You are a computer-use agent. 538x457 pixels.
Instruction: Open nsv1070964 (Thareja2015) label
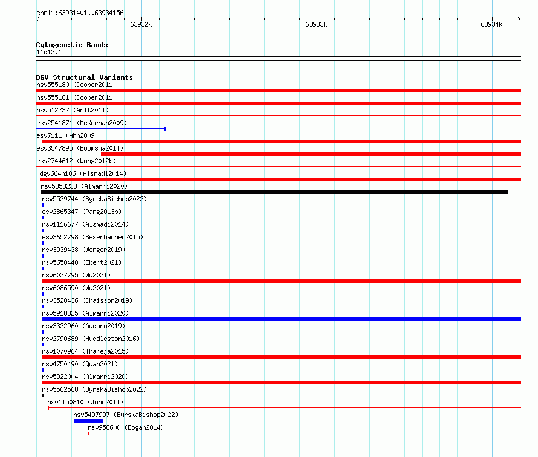tap(85, 351)
